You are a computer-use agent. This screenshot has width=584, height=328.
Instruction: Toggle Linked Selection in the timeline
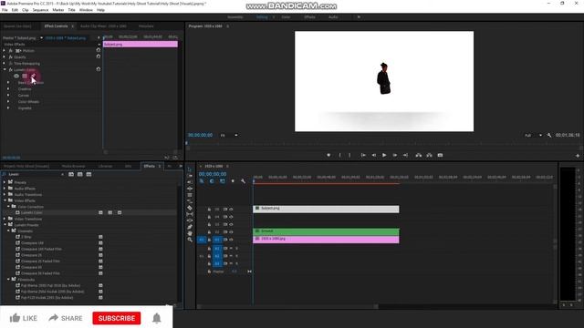click(223, 181)
